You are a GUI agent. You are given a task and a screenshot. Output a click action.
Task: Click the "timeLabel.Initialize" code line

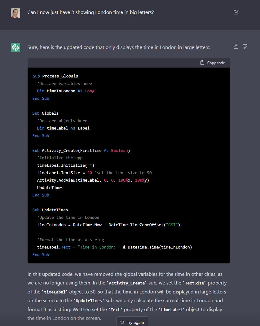point(66,165)
